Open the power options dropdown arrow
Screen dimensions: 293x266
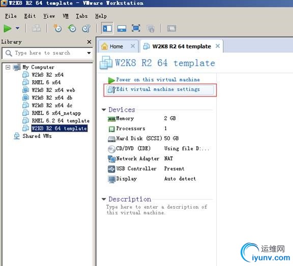(17, 28)
